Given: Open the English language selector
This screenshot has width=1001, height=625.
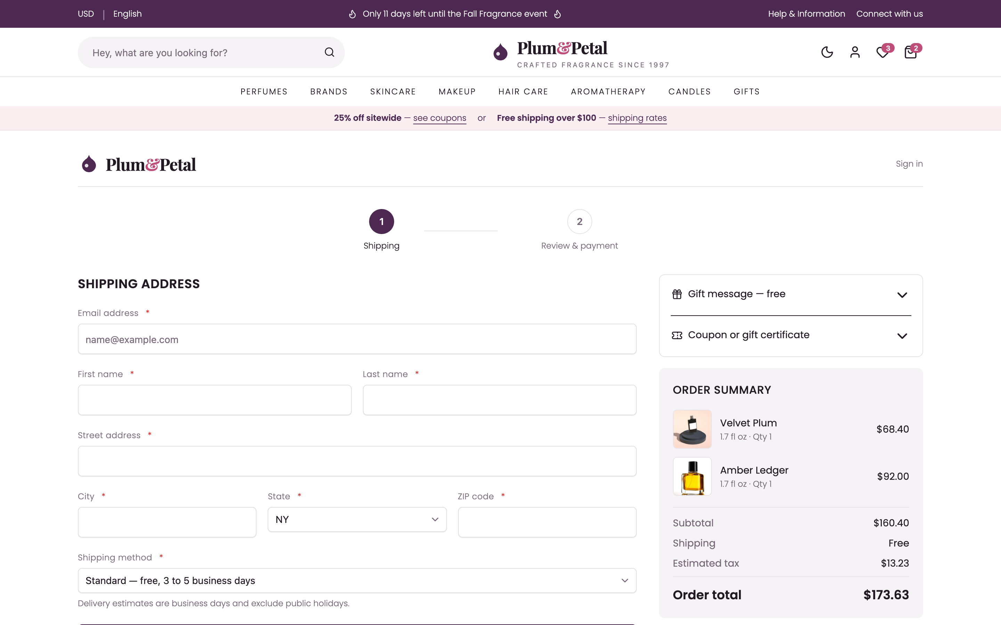Looking at the screenshot, I should click(128, 14).
